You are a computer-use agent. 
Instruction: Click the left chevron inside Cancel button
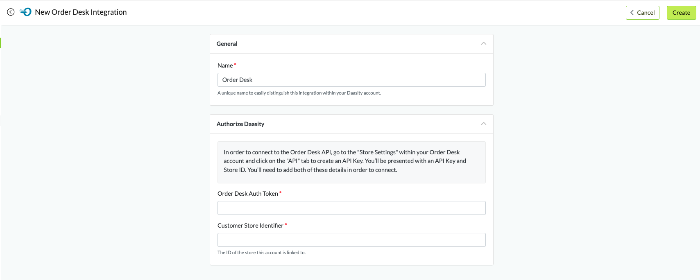pyautogui.click(x=632, y=13)
